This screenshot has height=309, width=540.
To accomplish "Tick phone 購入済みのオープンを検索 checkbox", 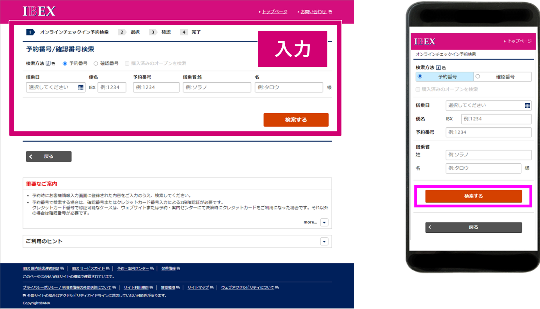I will 418,89.
